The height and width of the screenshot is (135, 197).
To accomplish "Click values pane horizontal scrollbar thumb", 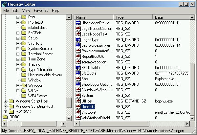I will [114, 124].
